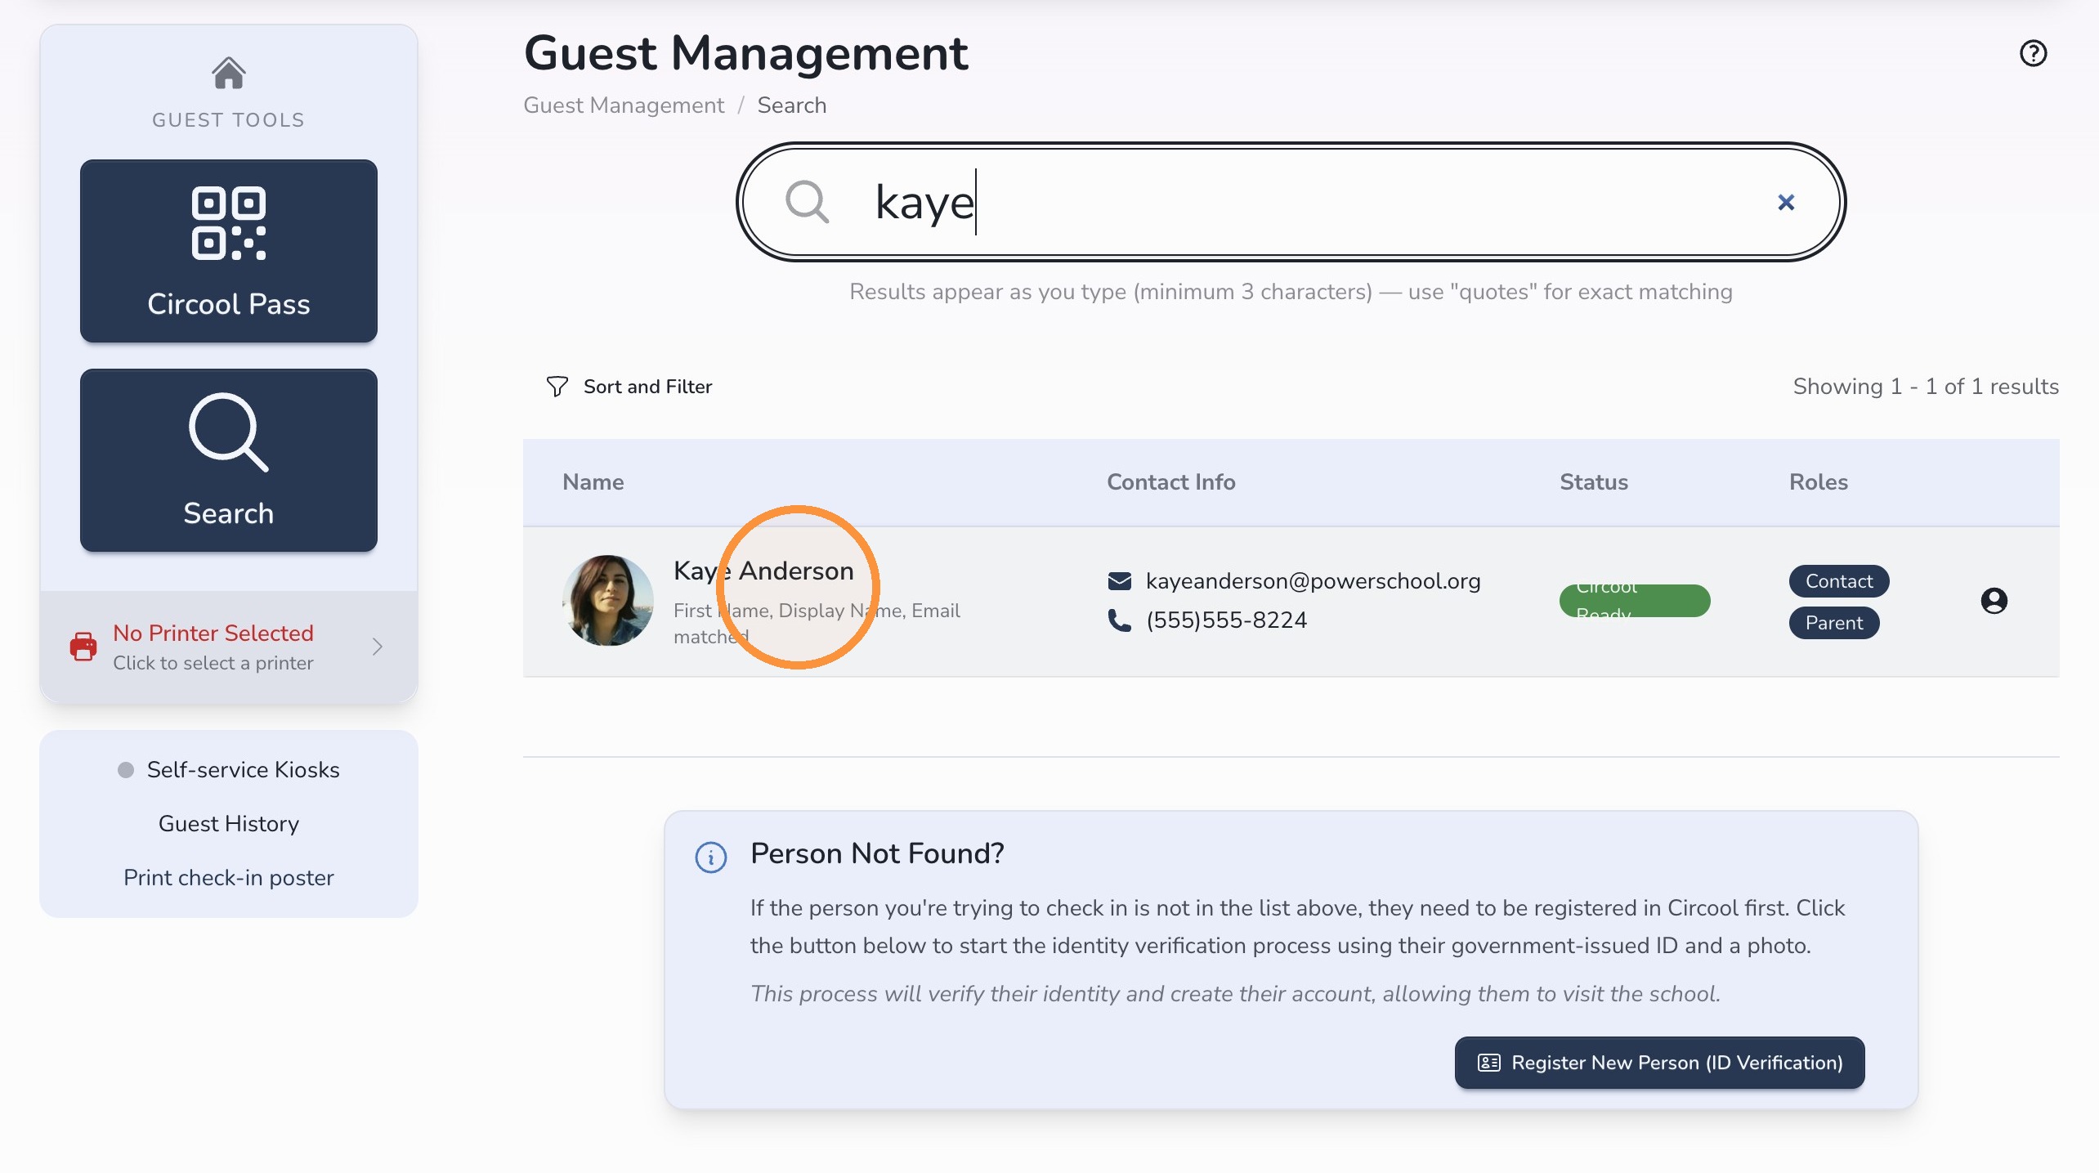Click the Self-service Kiosks grey status dot
This screenshot has width=2099, height=1173.
[125, 769]
